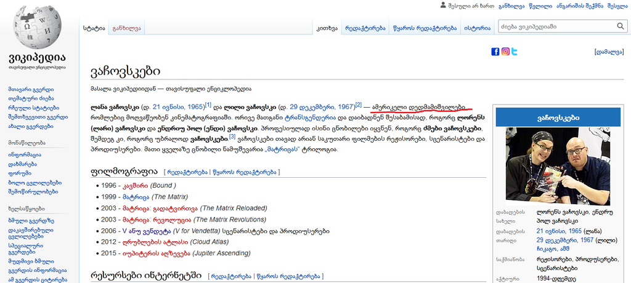Open ბმული გვერდზე sidebar link
Screen dimensions: 631x283
point(31,221)
